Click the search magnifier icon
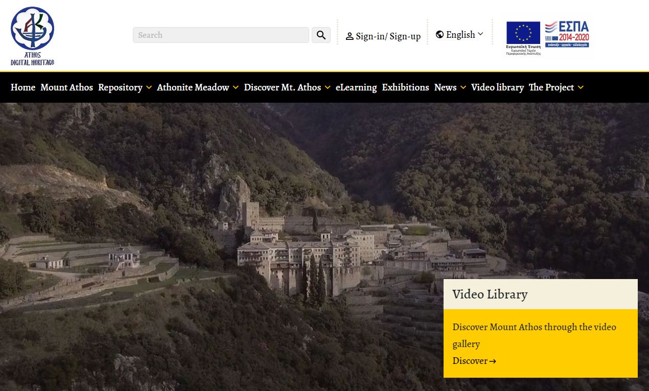This screenshot has width=649, height=391. click(321, 35)
